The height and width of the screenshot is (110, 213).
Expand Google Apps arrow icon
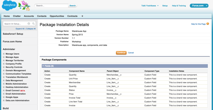point(4,97)
